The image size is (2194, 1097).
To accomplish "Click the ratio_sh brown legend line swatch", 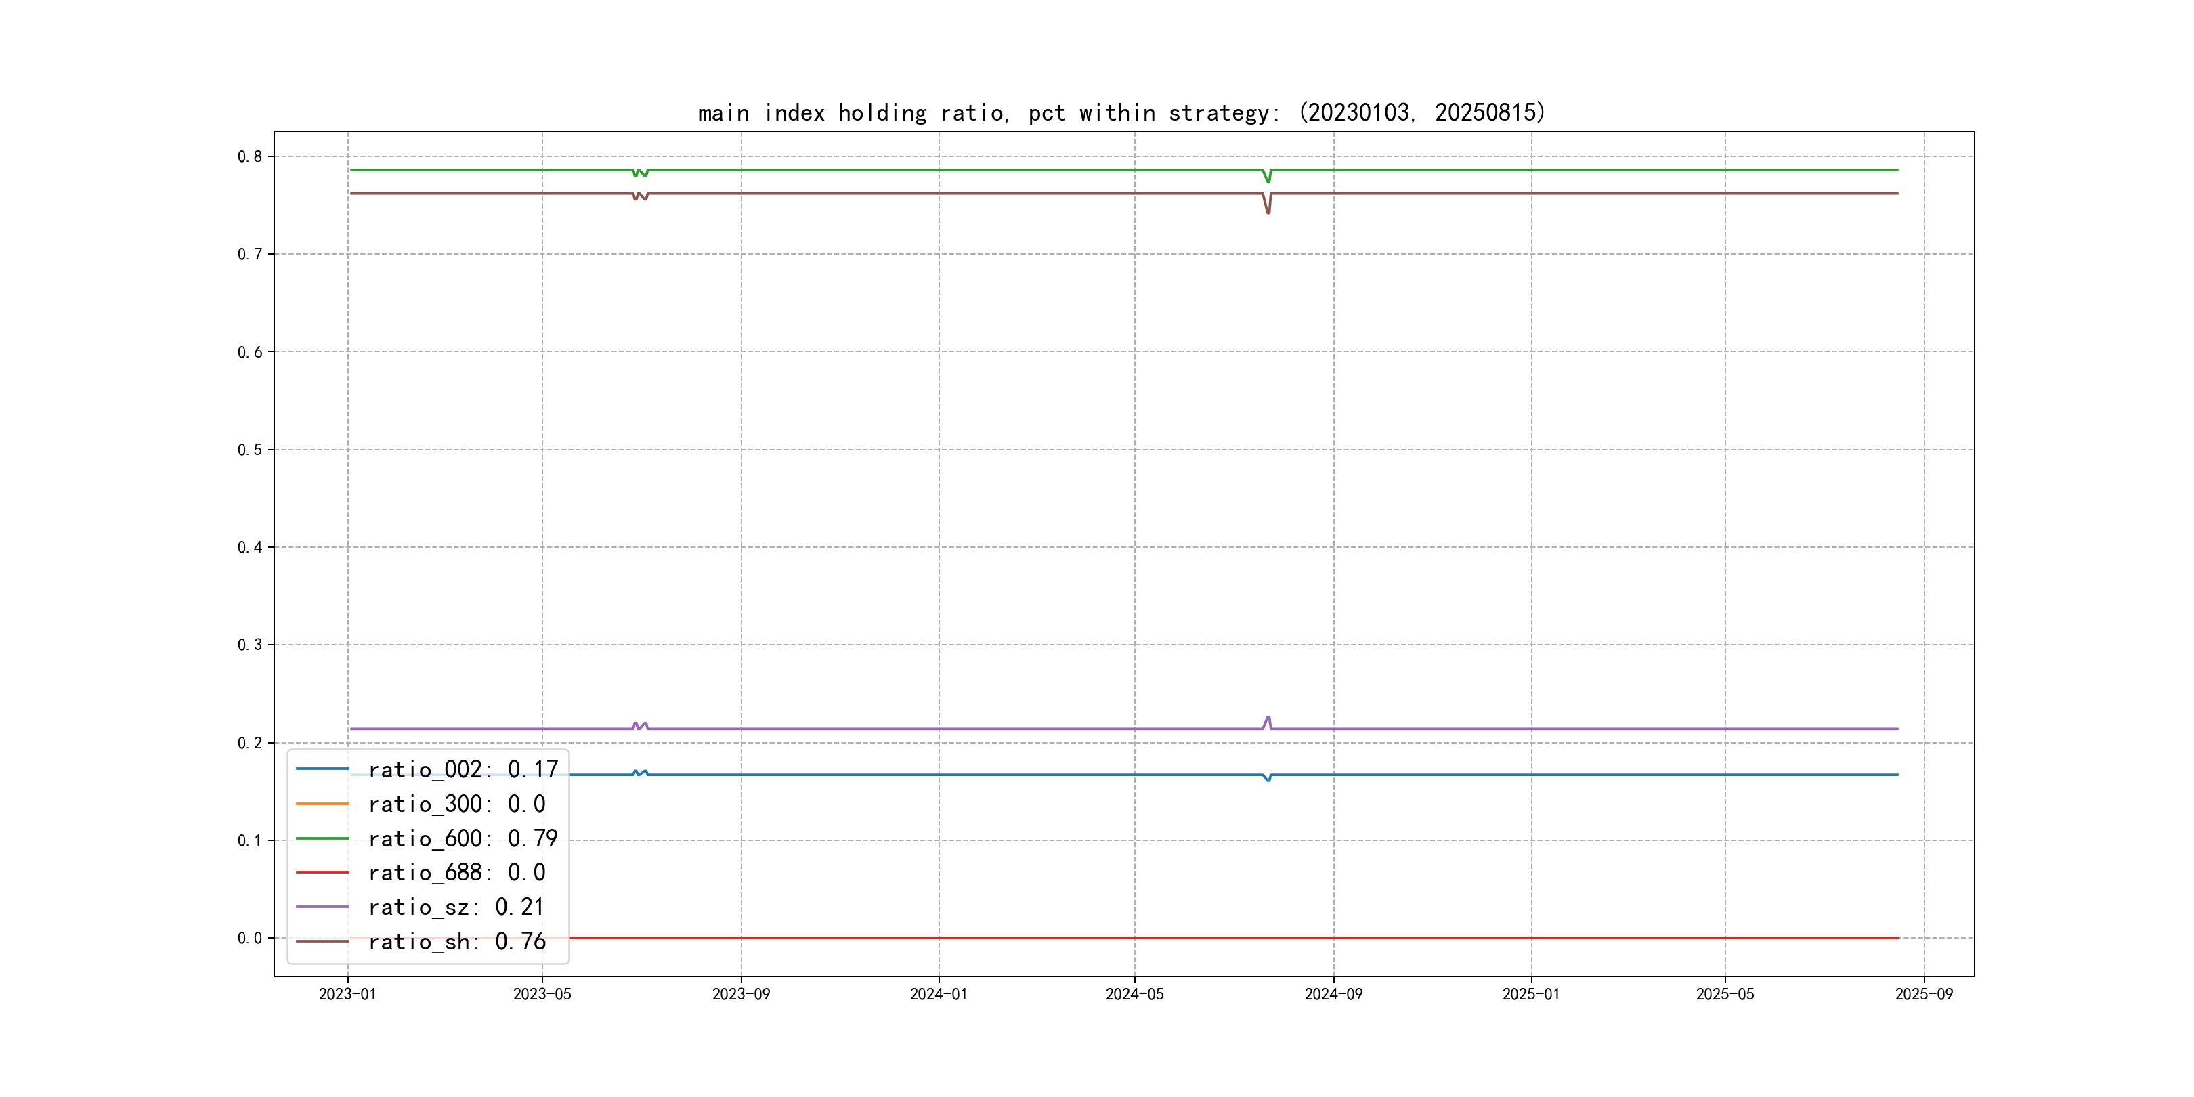I will pos(322,941).
